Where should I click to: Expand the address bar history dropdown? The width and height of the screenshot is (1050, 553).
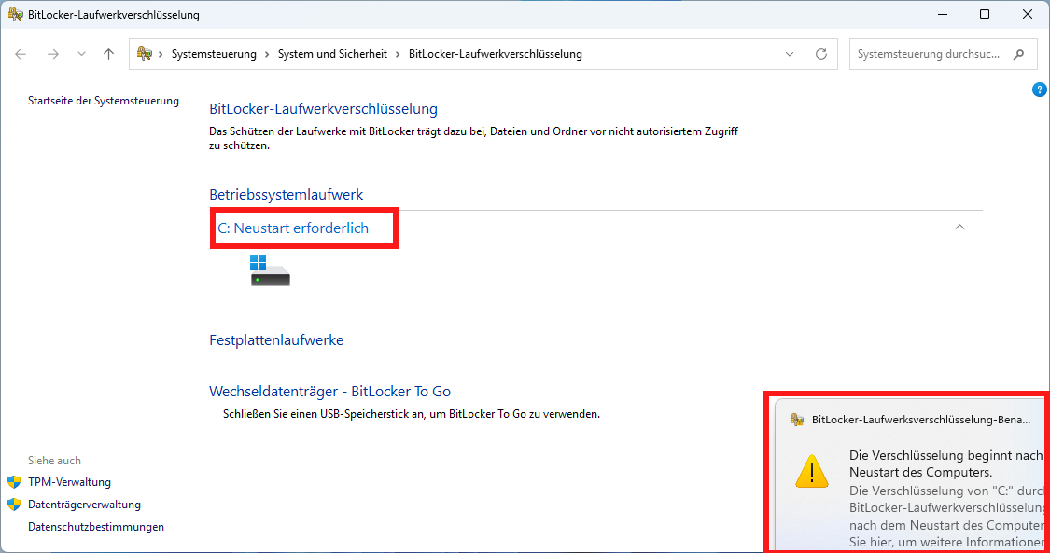tap(790, 54)
